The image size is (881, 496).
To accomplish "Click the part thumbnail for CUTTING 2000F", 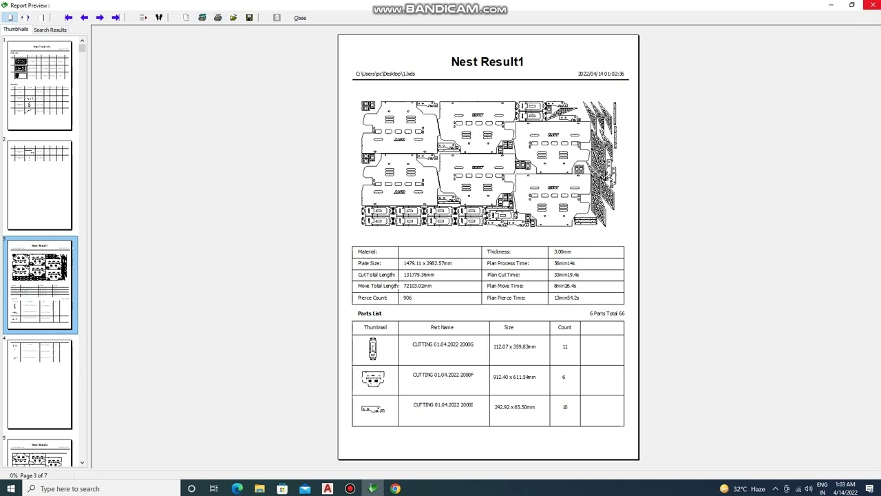I will (x=372, y=378).
